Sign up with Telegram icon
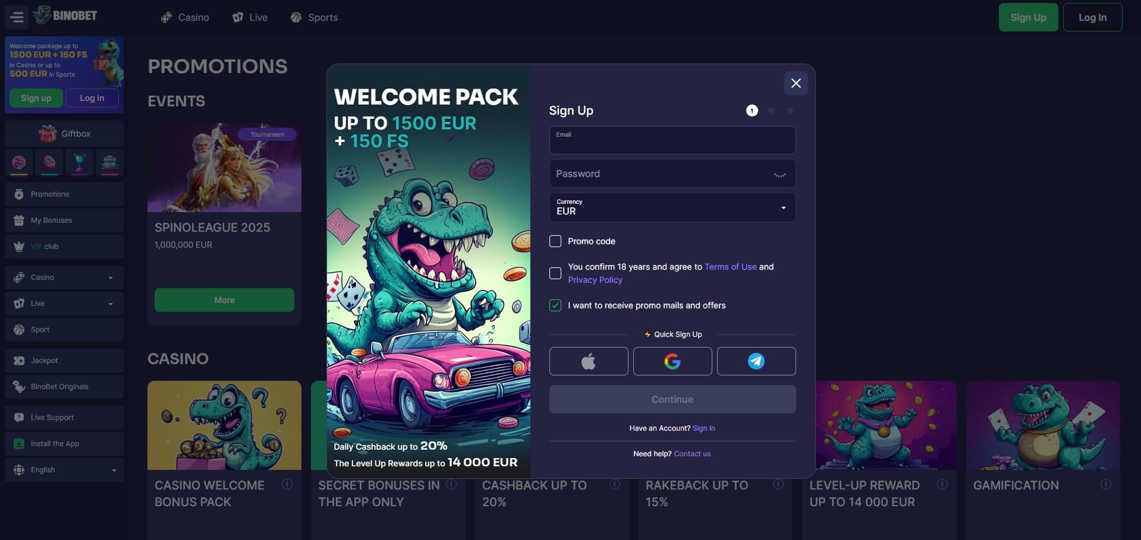 [x=756, y=361]
